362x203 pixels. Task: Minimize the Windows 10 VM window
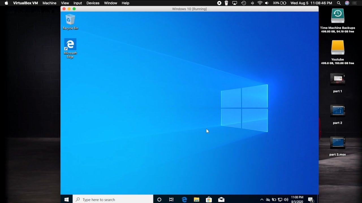click(x=69, y=9)
